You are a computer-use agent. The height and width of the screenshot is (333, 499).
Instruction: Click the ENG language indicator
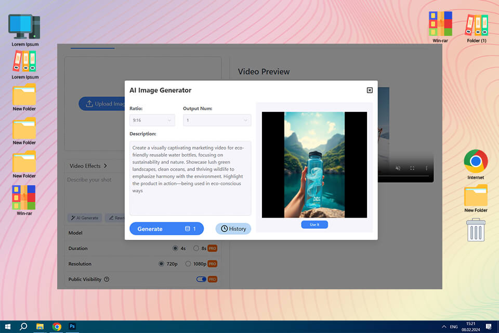(x=453, y=327)
